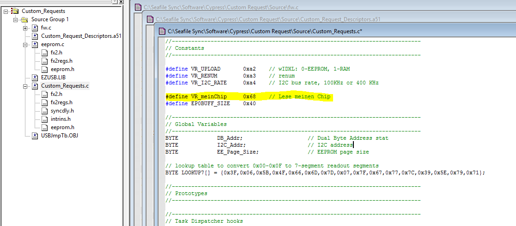The image size is (516, 226).
Task: Click the fw.c file icon in tree
Action: 35,28
